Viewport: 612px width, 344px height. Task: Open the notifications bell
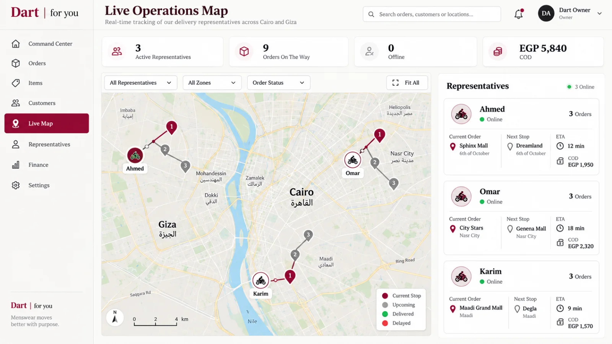[x=519, y=14]
